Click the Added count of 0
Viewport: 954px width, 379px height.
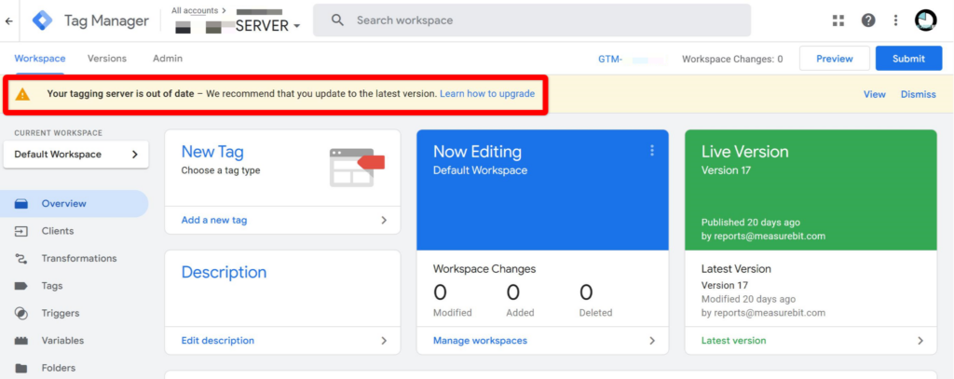click(513, 292)
